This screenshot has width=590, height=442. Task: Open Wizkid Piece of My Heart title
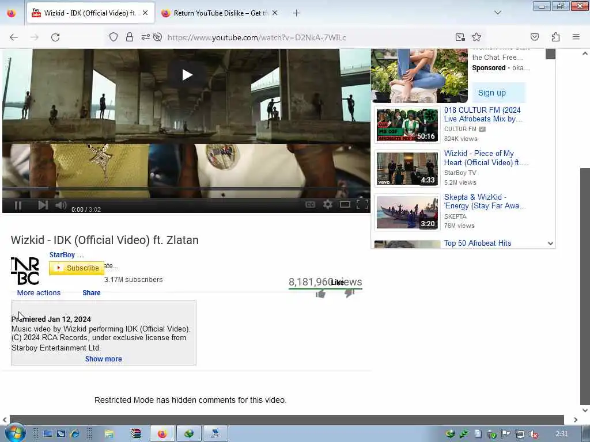coord(486,158)
